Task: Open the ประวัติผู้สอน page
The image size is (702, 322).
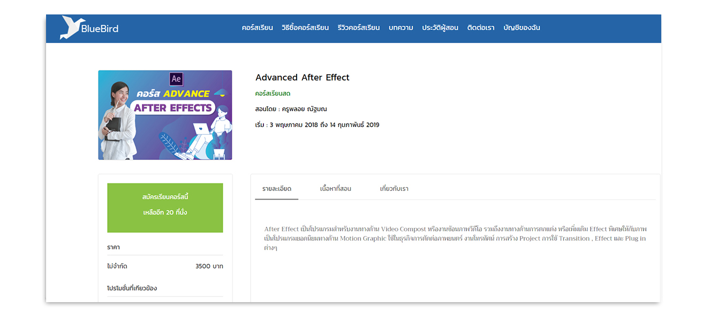Action: click(440, 28)
